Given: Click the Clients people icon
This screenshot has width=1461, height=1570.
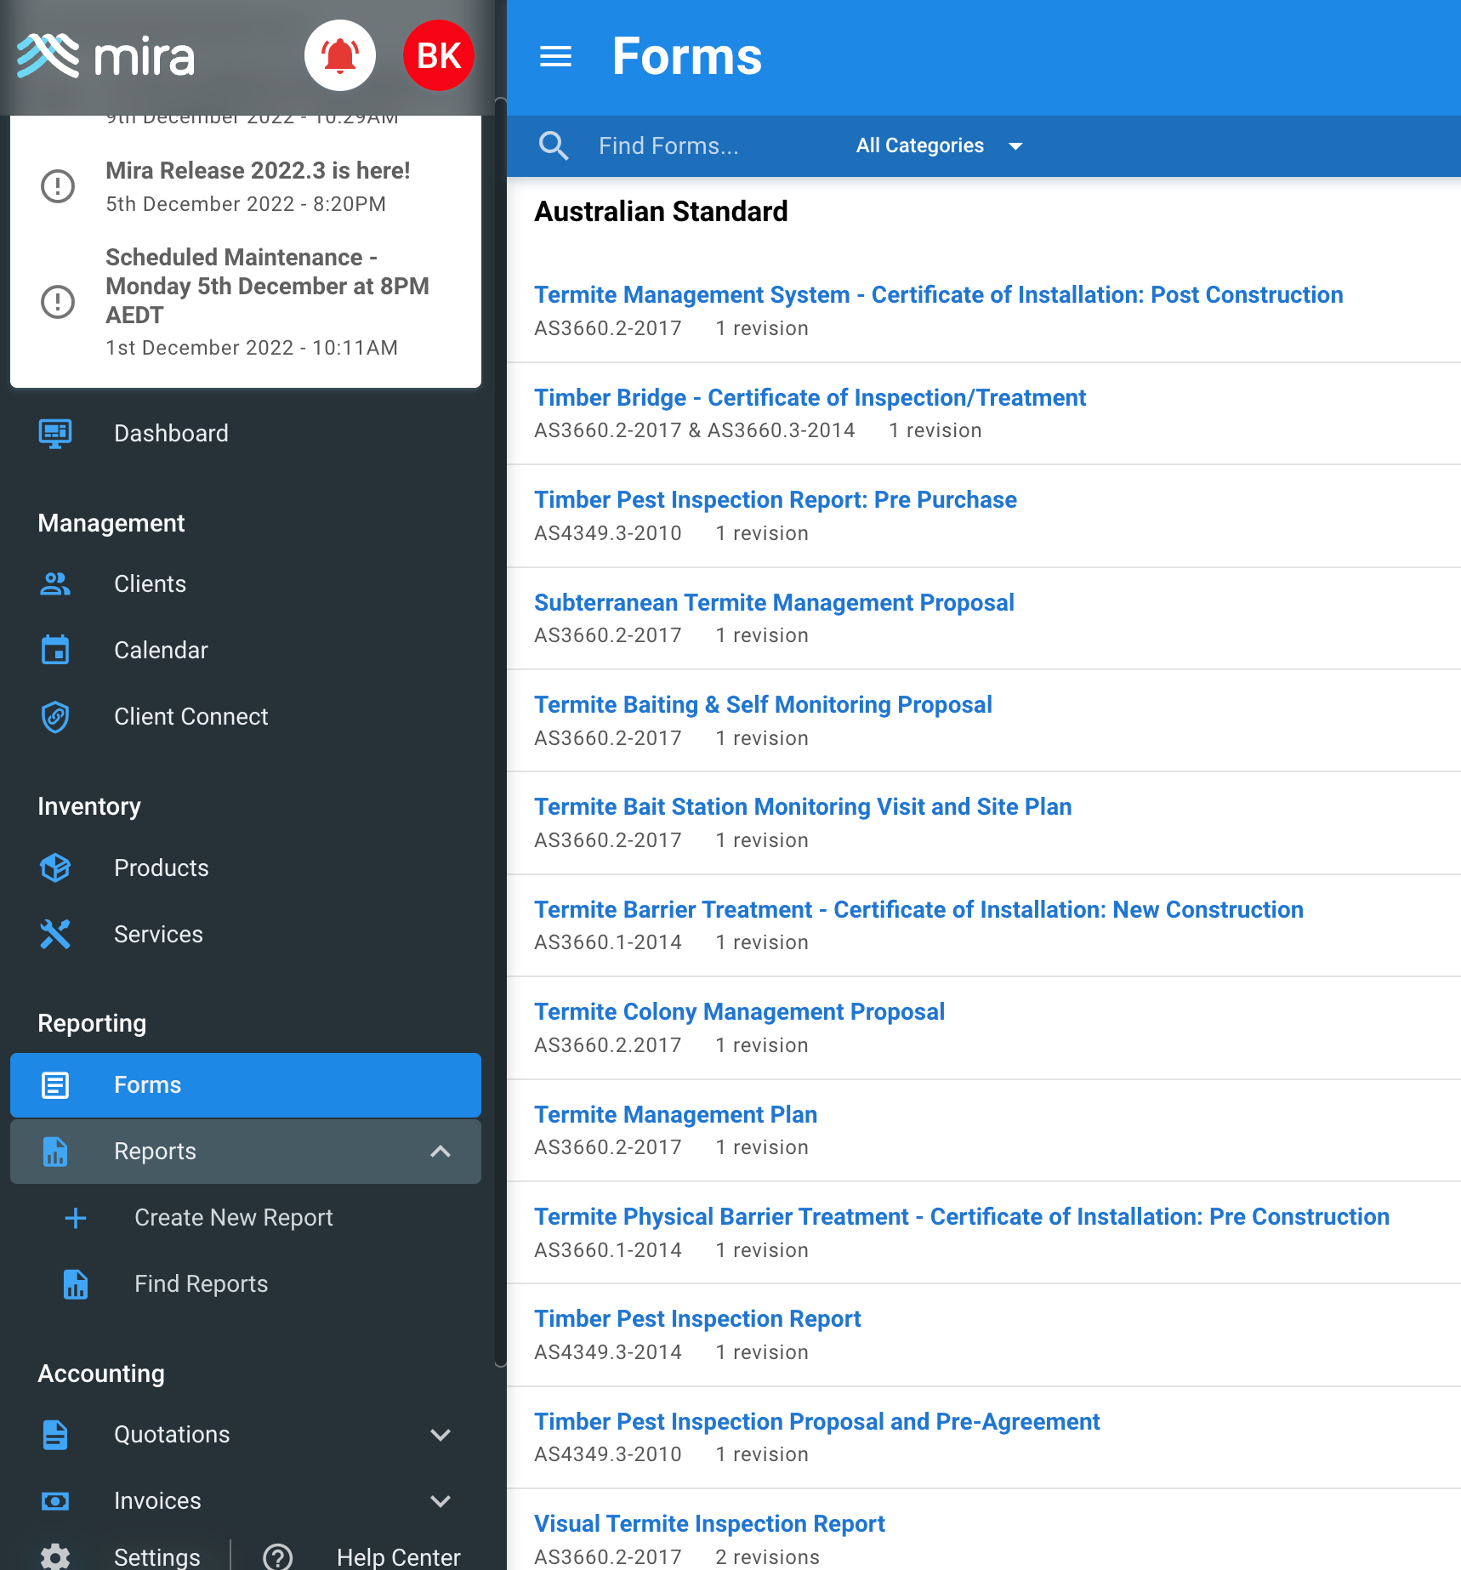Looking at the screenshot, I should (x=55, y=583).
